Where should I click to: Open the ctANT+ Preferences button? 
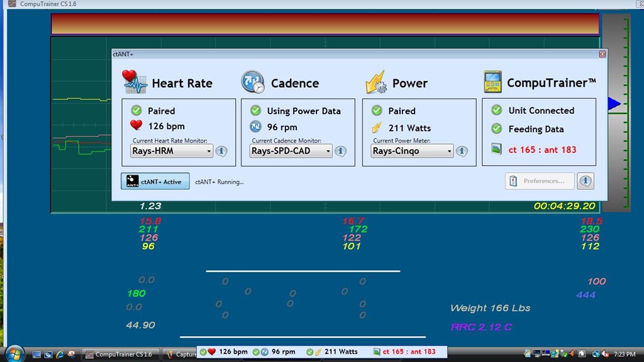coord(540,181)
